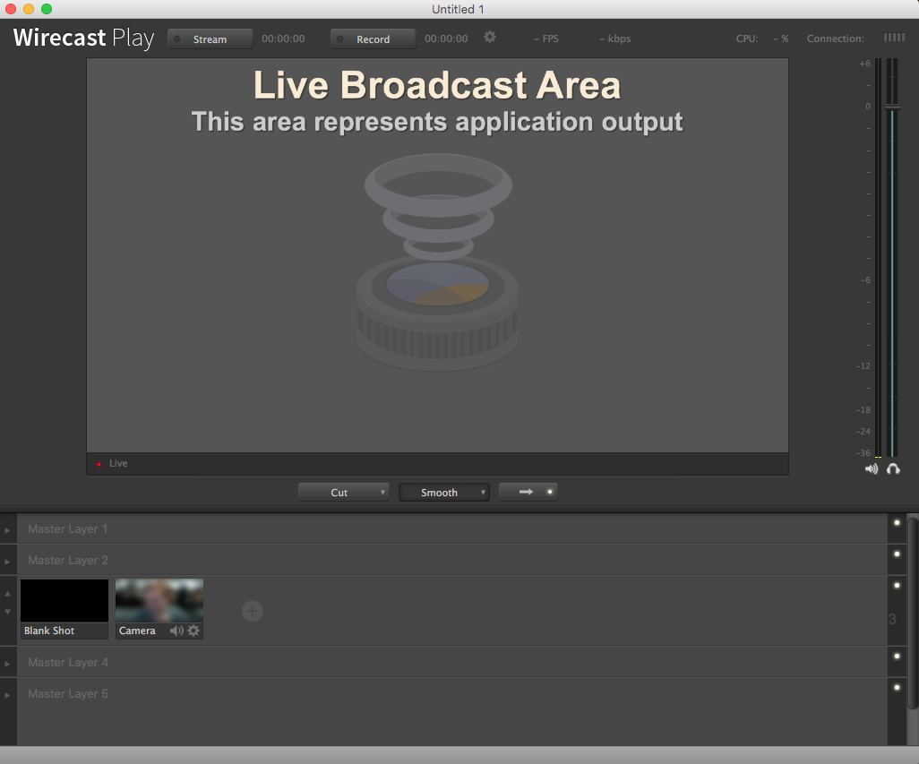This screenshot has width=919, height=764.
Task: Expand Master Layer 1 with triangle
Action: click(x=7, y=530)
